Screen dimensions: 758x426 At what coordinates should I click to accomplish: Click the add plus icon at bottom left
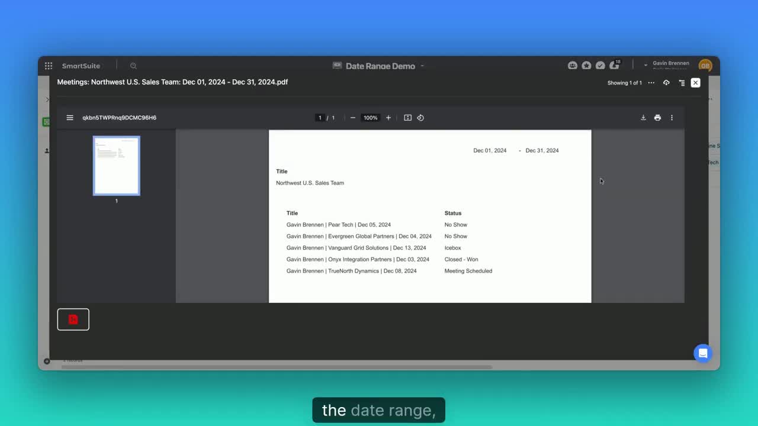pyautogui.click(x=47, y=361)
